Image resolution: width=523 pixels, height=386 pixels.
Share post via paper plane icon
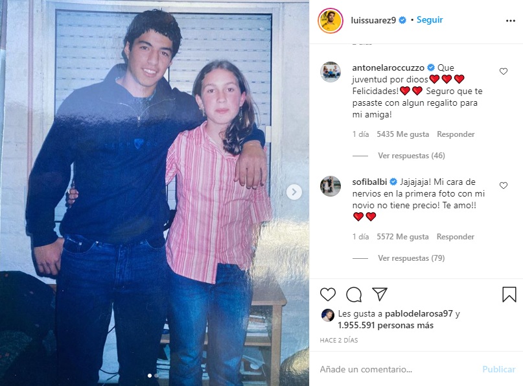pos(380,294)
